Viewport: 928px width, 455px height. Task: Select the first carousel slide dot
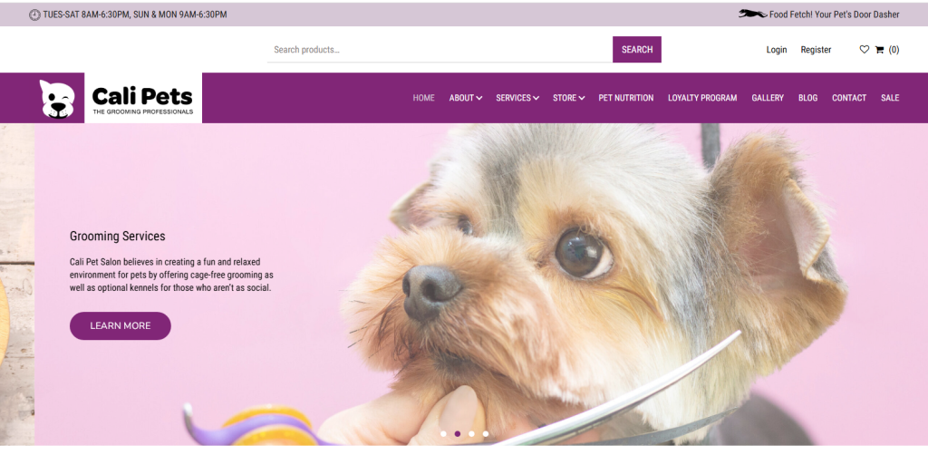(x=443, y=433)
